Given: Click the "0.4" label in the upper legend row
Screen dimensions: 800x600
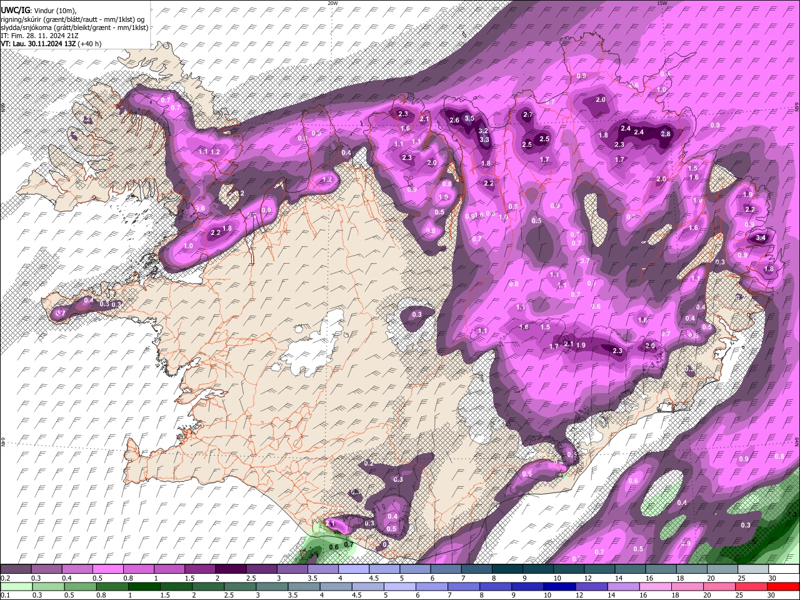Looking at the screenshot, I should click(x=67, y=578).
